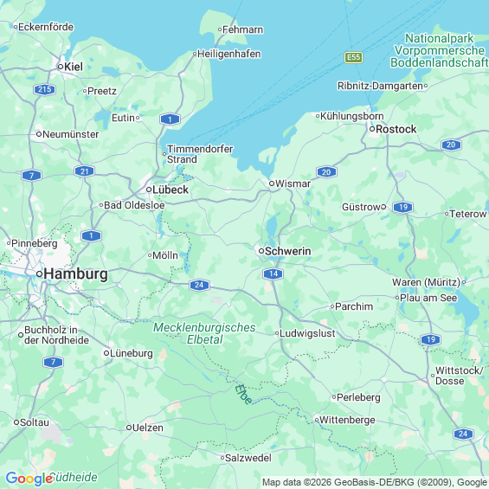This screenshot has height=489, width=489.
Task: Select the Hamburg city label
Action: click(x=76, y=274)
